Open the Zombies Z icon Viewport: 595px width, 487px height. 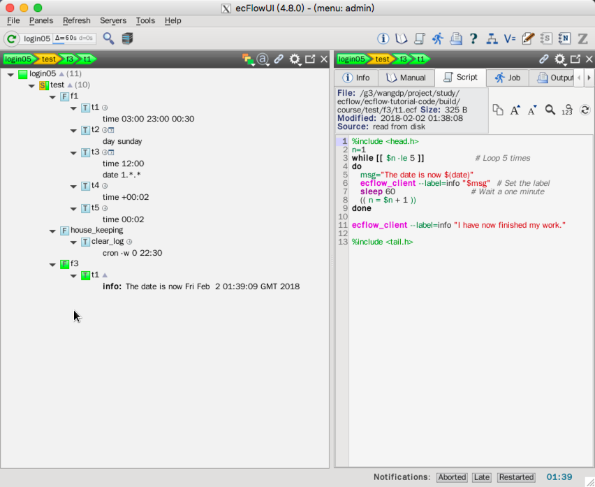pyautogui.click(x=582, y=38)
